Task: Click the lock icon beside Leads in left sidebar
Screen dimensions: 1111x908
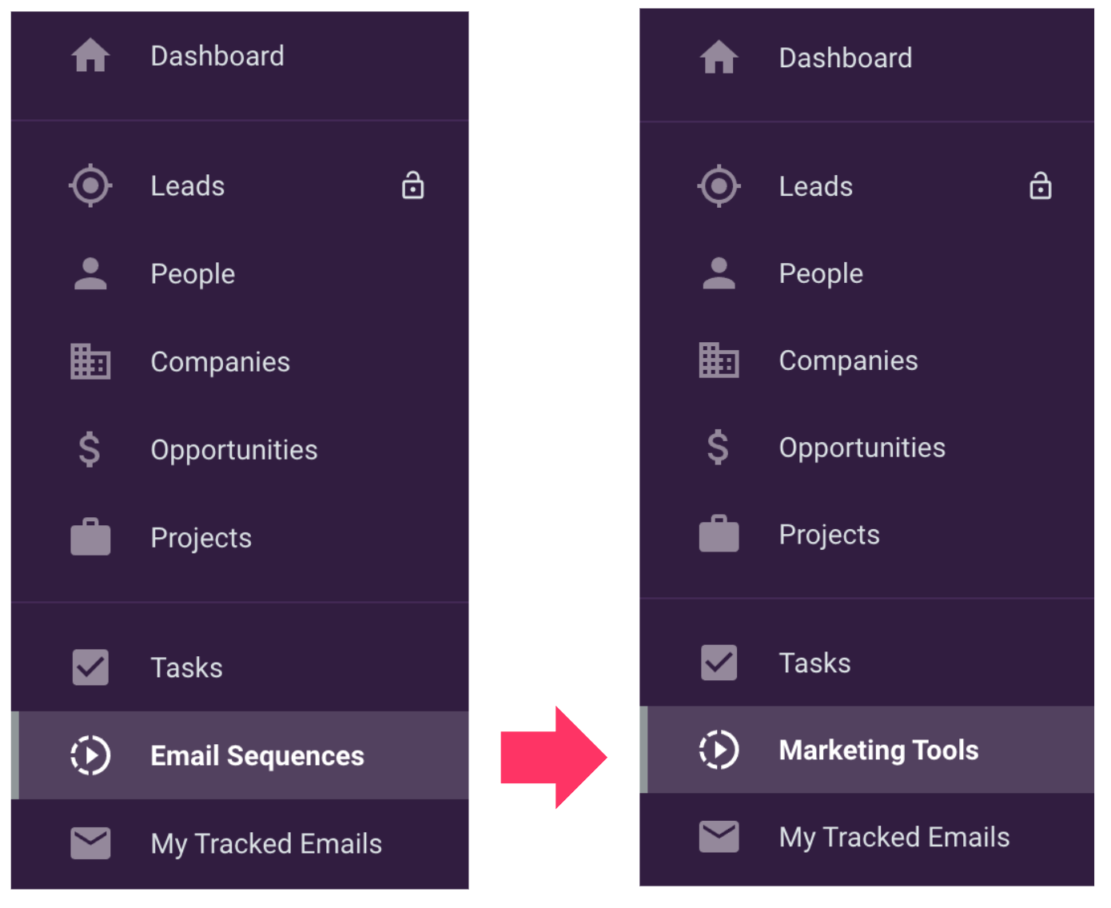Action: (412, 185)
